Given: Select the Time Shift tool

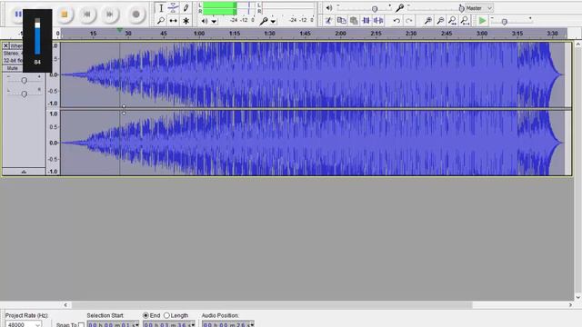Looking at the screenshot, I should pos(173,21).
